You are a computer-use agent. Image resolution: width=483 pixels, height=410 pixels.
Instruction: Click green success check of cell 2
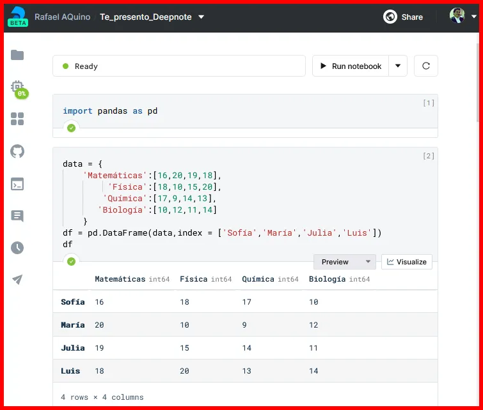pyautogui.click(x=71, y=262)
